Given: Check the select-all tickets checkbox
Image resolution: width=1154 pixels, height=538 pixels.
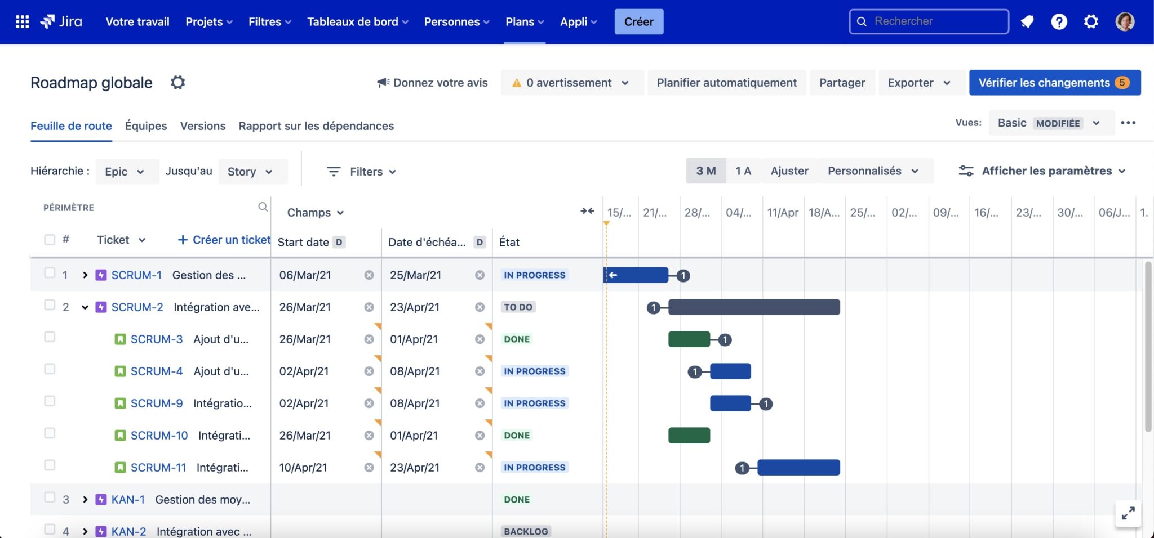Looking at the screenshot, I should click(50, 239).
